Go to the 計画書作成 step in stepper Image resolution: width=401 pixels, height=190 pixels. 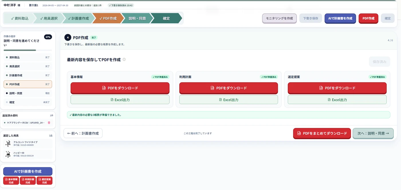(x=78, y=18)
